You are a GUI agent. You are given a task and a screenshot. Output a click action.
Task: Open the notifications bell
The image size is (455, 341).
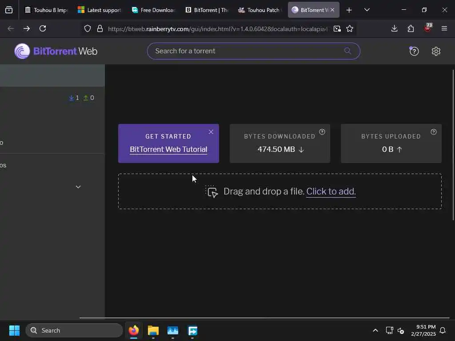[x=443, y=330]
